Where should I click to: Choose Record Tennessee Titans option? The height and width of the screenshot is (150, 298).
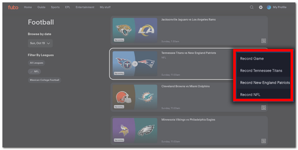pyautogui.click(x=263, y=71)
